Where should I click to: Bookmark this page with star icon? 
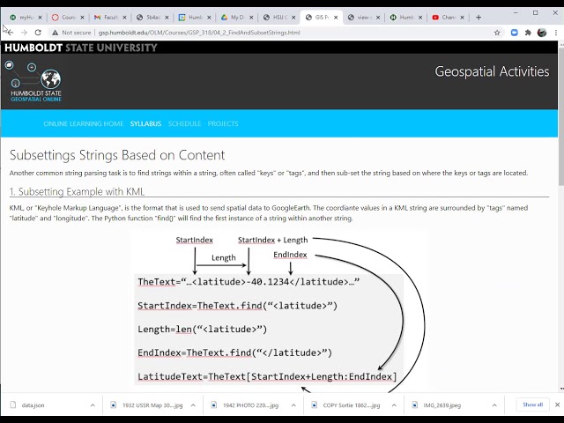(x=497, y=33)
